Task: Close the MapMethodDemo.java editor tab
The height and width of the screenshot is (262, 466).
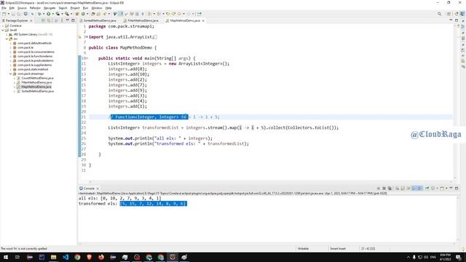Action: (x=203, y=20)
